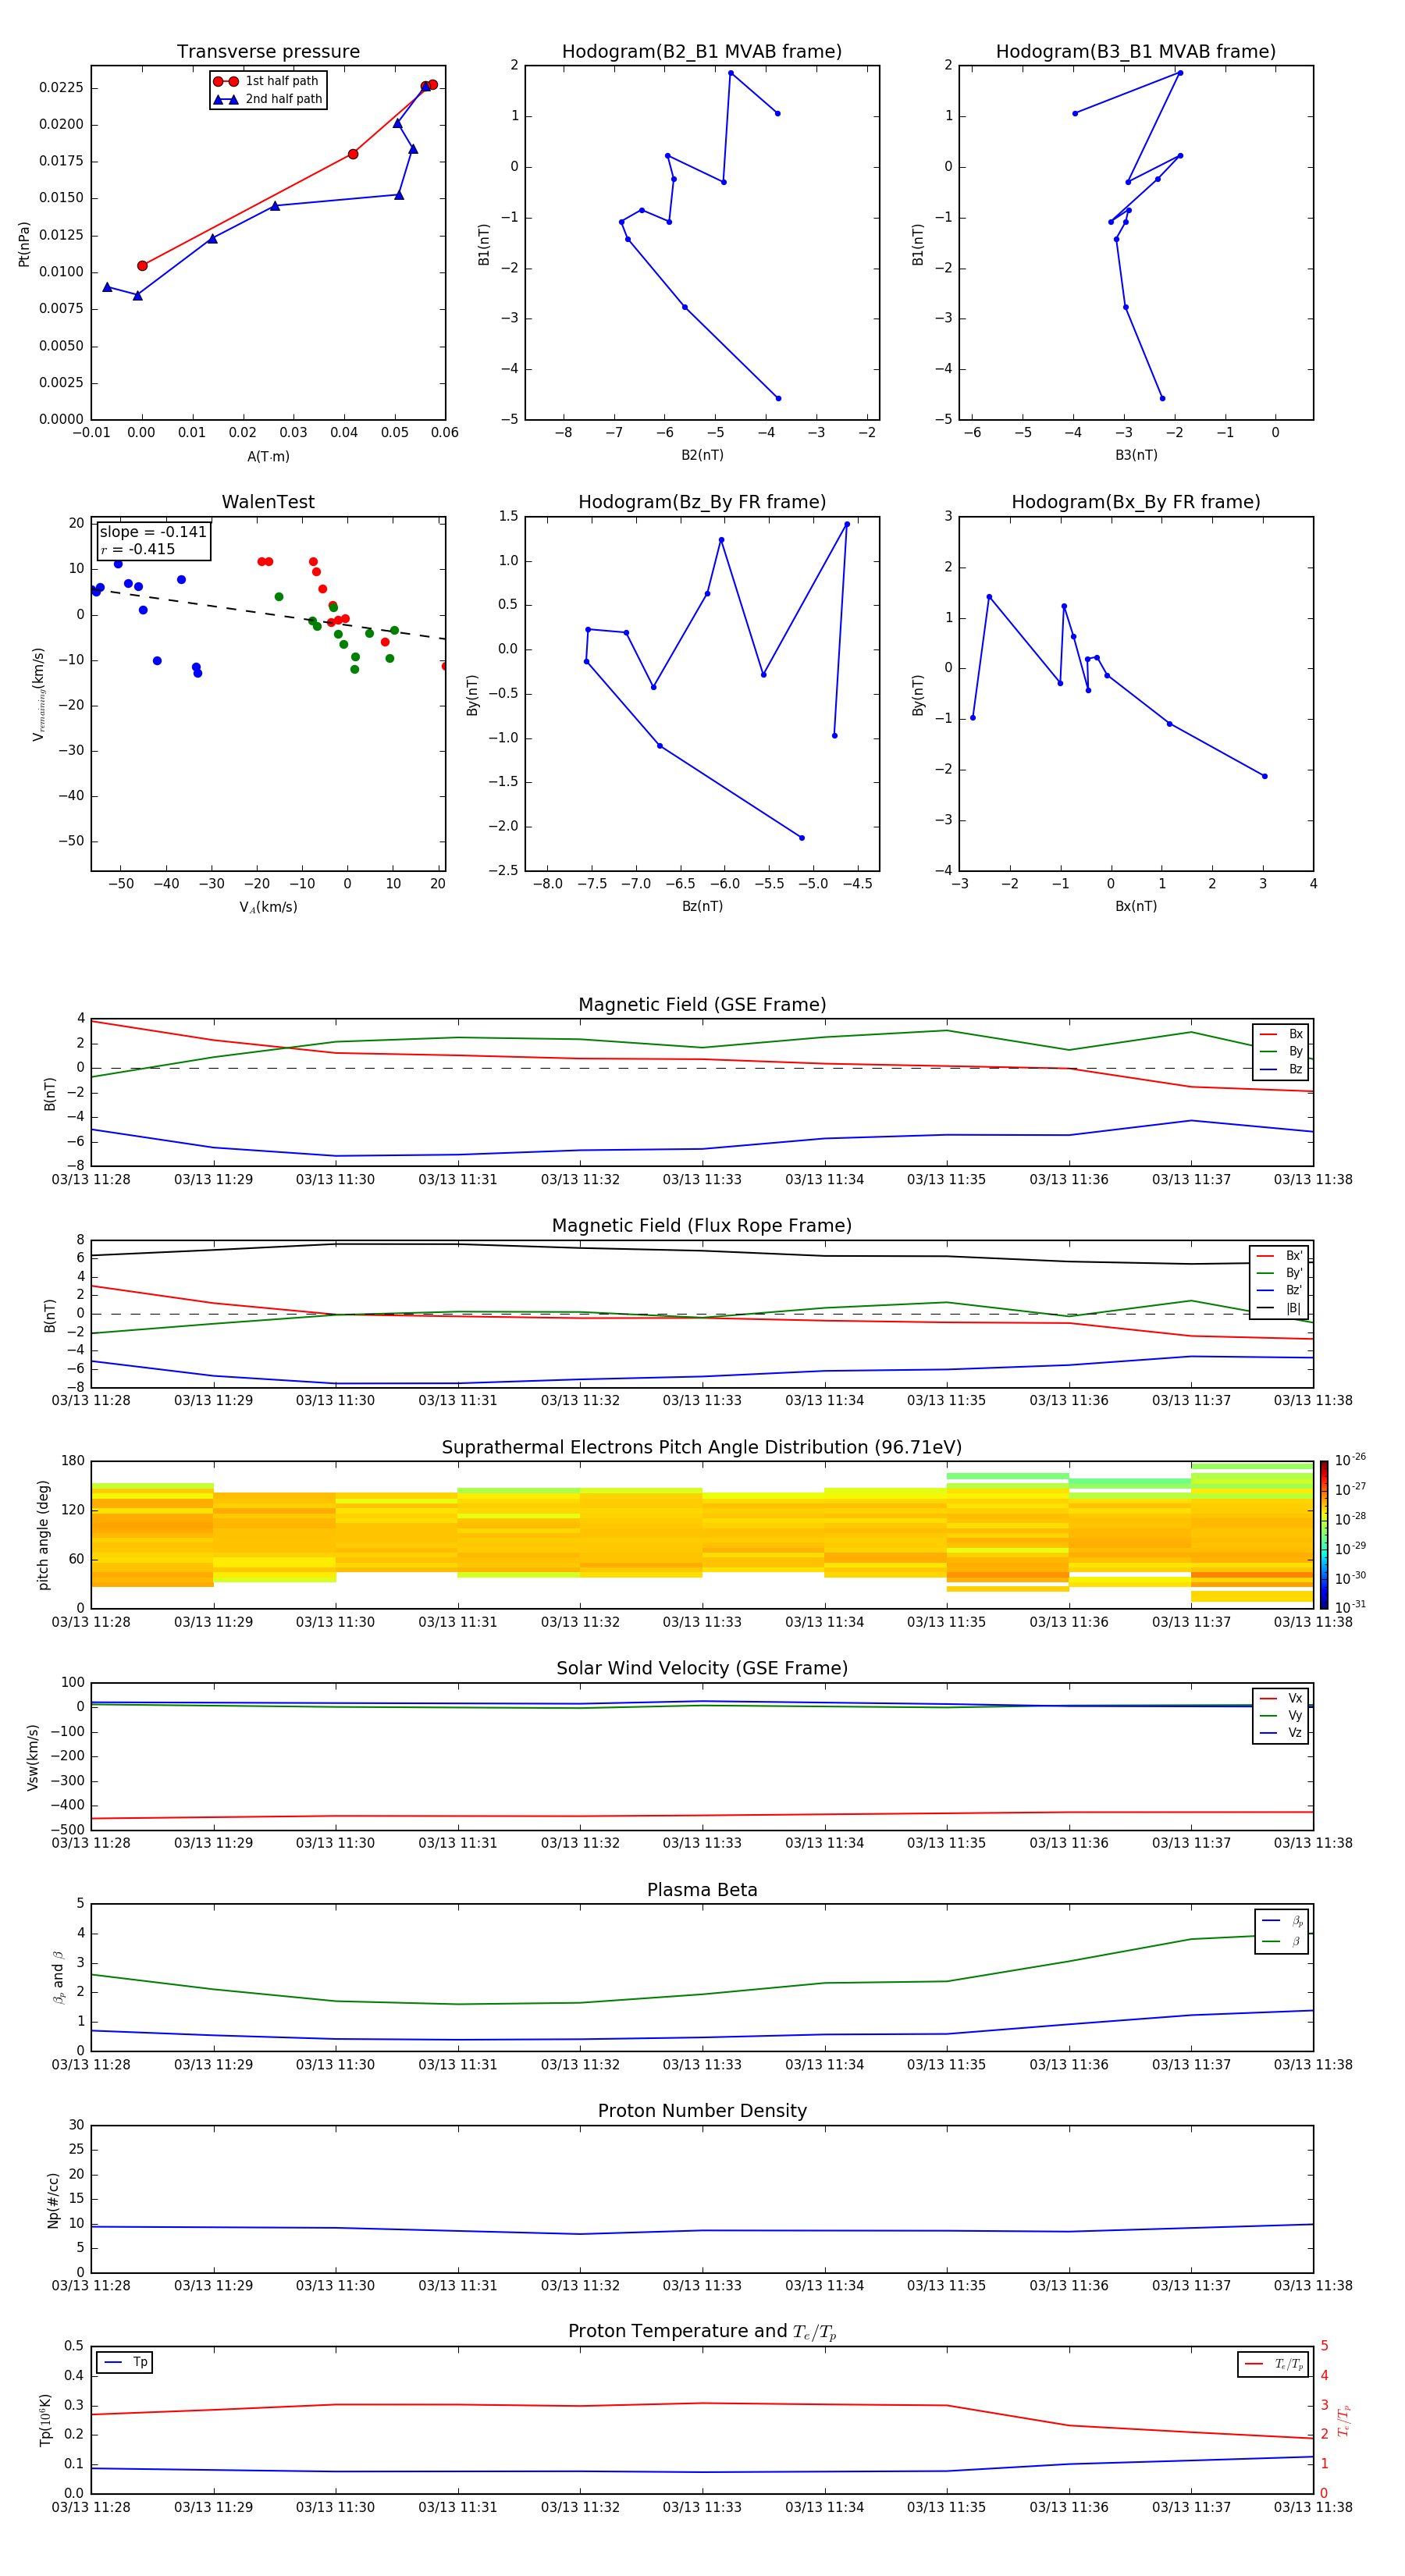Click the 'pitch angle (deg)' axis label

point(43,1535)
